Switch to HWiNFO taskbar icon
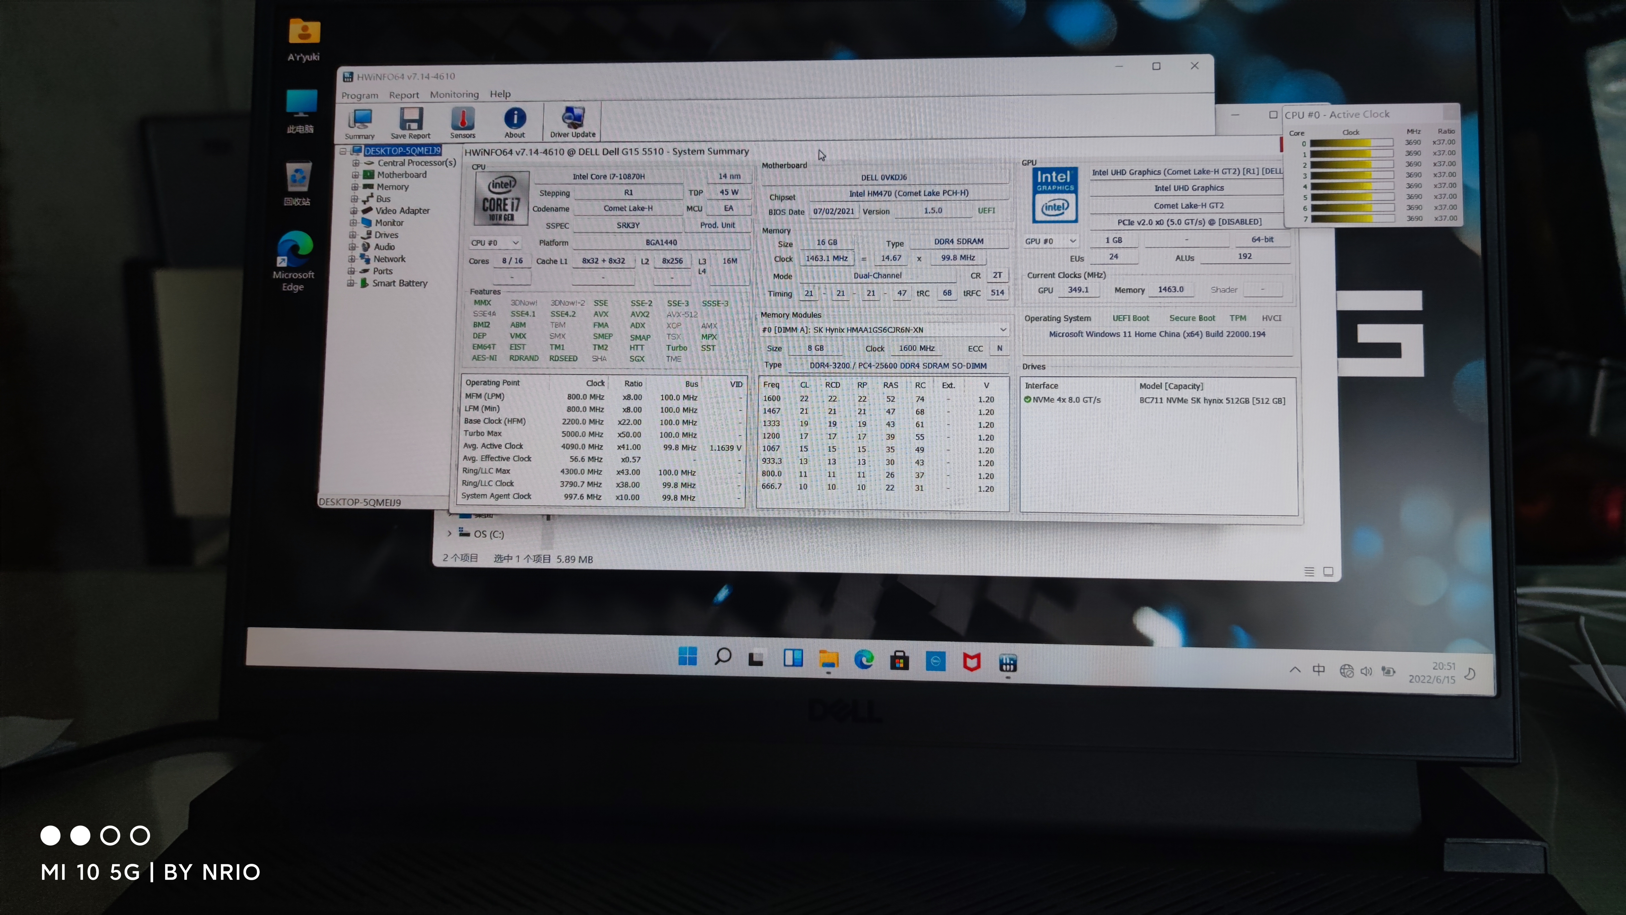Screen dimensions: 1626x915 pyautogui.click(x=1008, y=663)
